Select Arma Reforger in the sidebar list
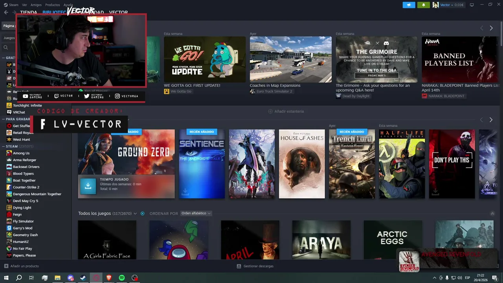 pos(24,160)
